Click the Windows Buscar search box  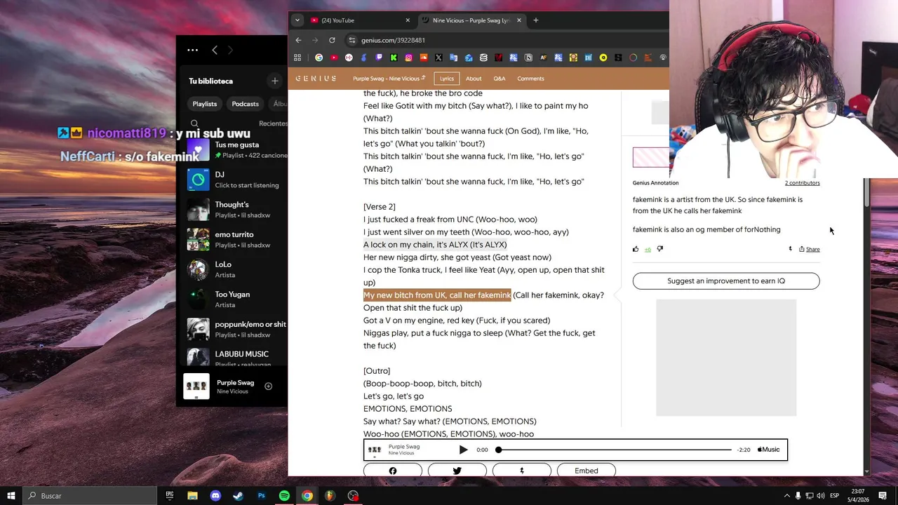pos(91,496)
